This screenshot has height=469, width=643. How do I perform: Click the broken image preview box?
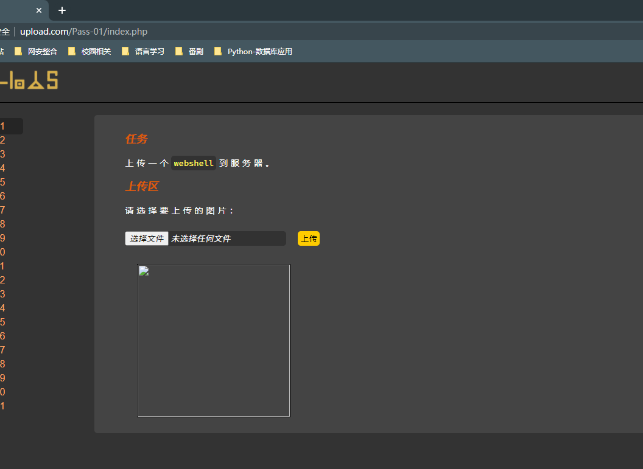pos(214,341)
